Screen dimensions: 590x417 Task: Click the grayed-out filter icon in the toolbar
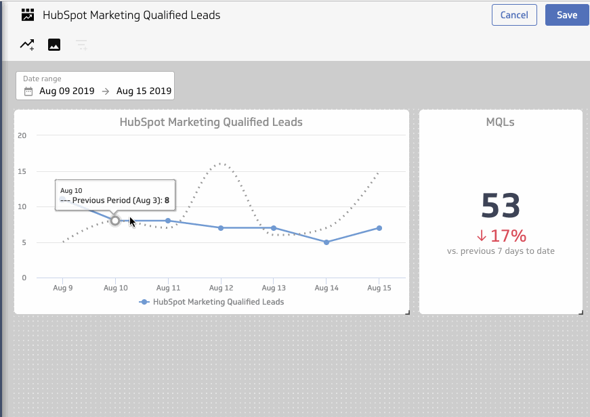[x=81, y=44]
